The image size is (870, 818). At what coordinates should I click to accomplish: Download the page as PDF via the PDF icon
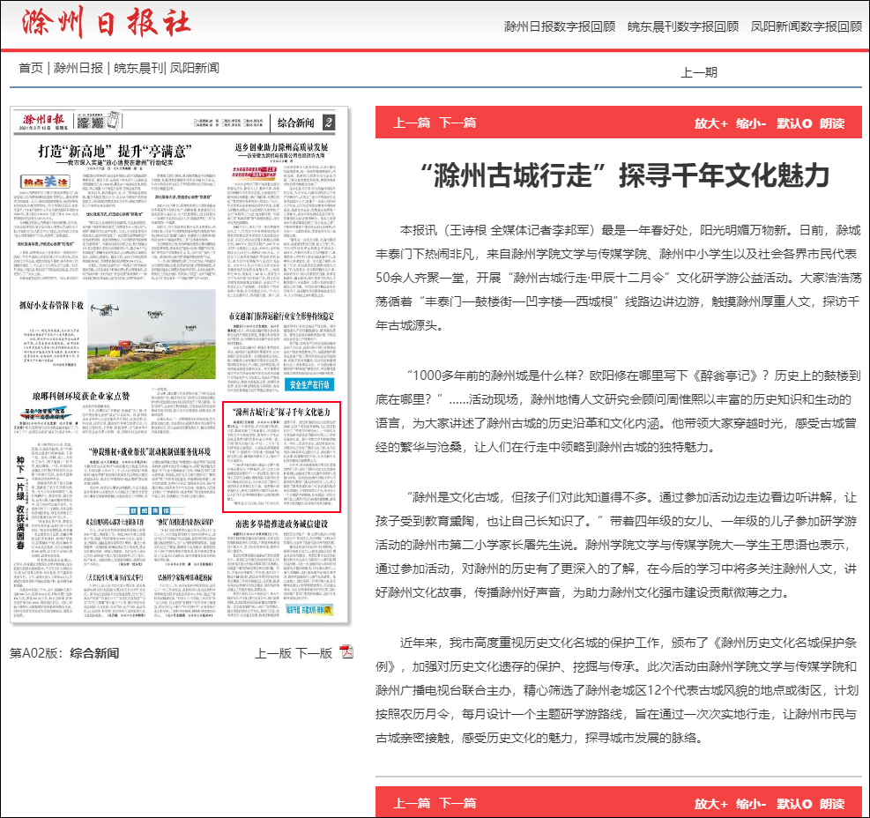click(x=346, y=652)
